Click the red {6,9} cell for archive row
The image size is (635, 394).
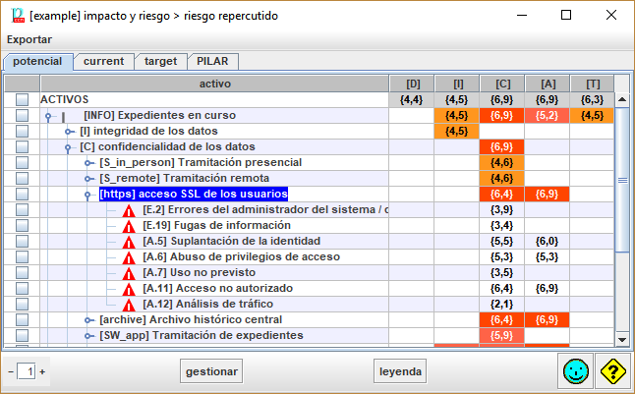[x=547, y=320]
